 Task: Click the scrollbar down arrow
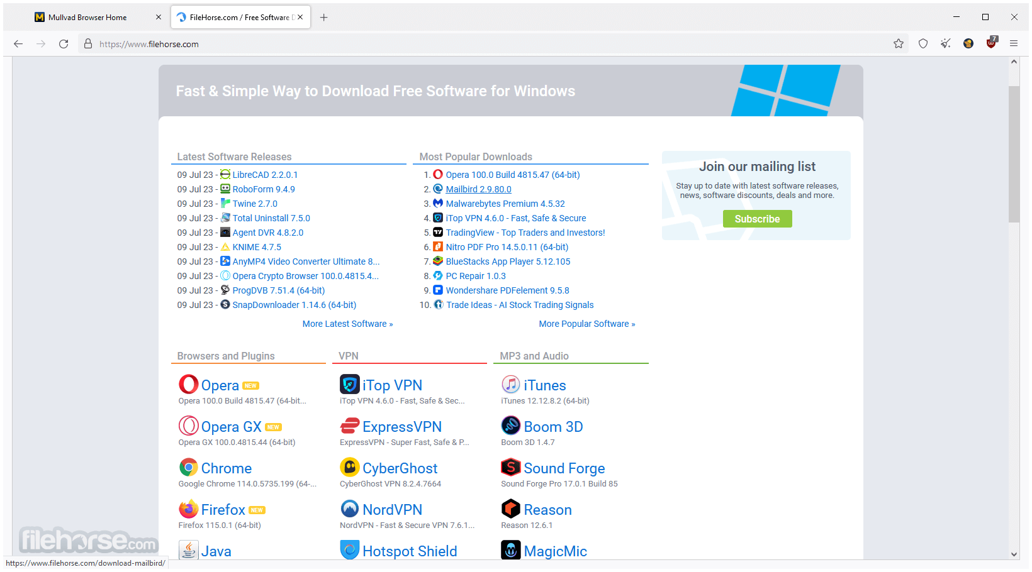(1014, 554)
